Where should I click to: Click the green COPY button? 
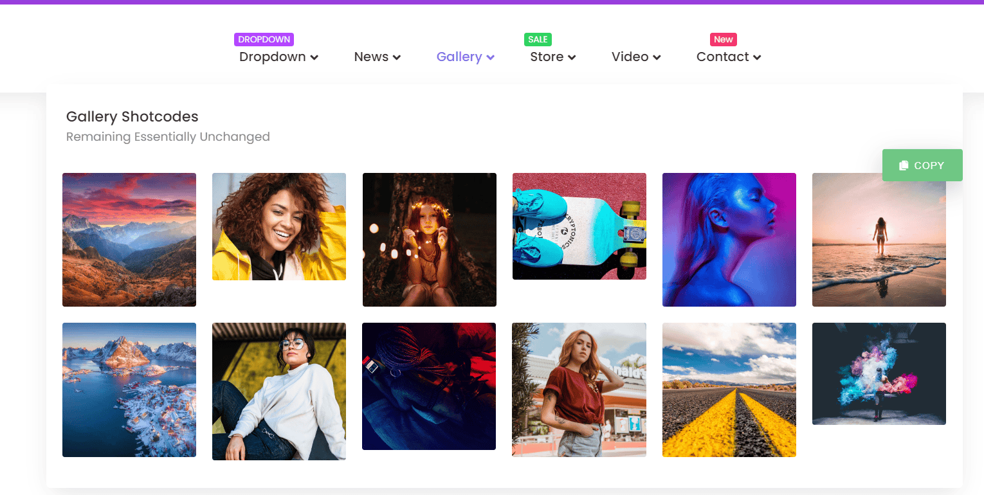922,165
